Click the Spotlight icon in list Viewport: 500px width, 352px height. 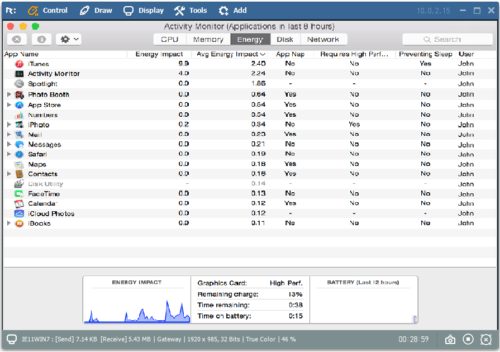pyautogui.click(x=20, y=84)
